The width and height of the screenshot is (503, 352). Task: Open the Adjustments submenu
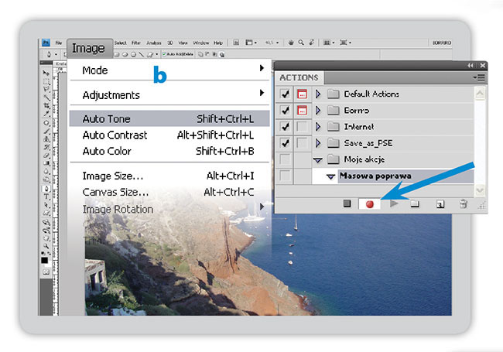111,95
